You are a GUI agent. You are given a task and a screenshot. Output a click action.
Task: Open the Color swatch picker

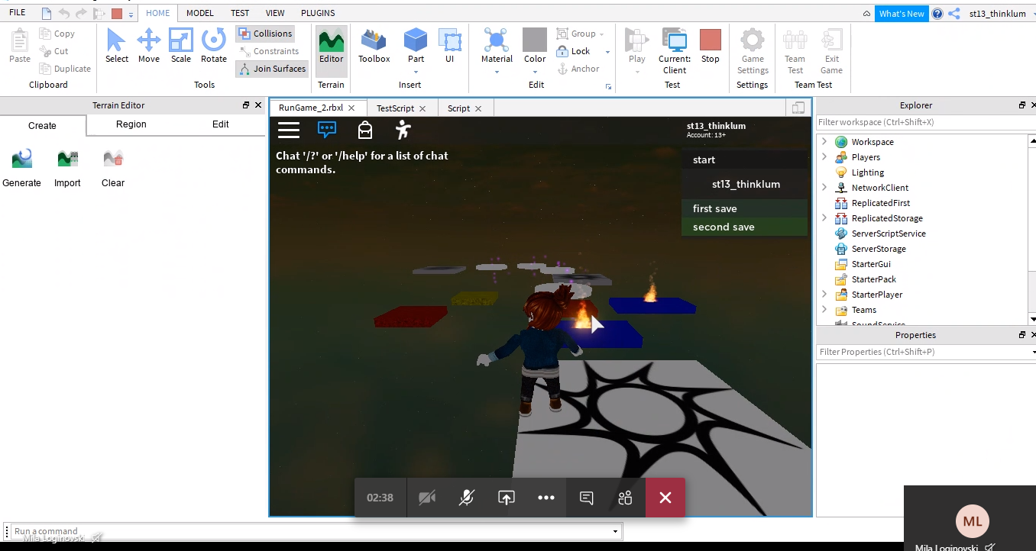pos(535,40)
